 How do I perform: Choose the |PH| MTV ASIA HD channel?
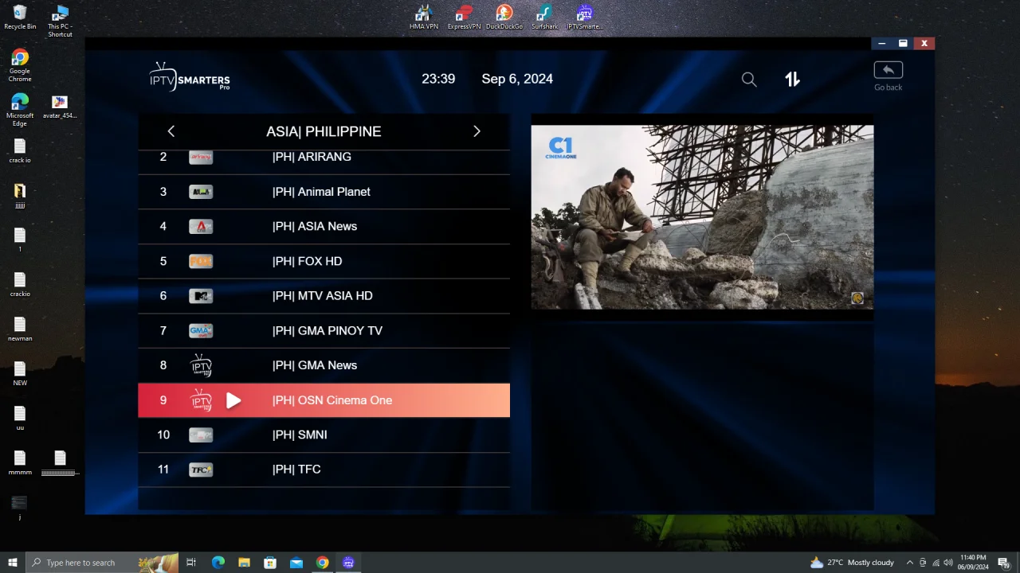(x=324, y=296)
